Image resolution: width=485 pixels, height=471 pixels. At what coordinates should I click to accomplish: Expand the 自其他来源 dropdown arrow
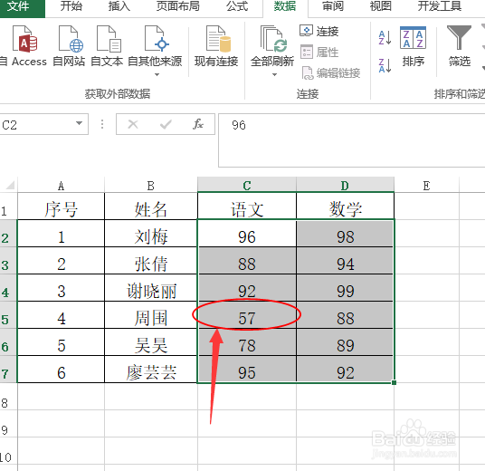tap(157, 74)
